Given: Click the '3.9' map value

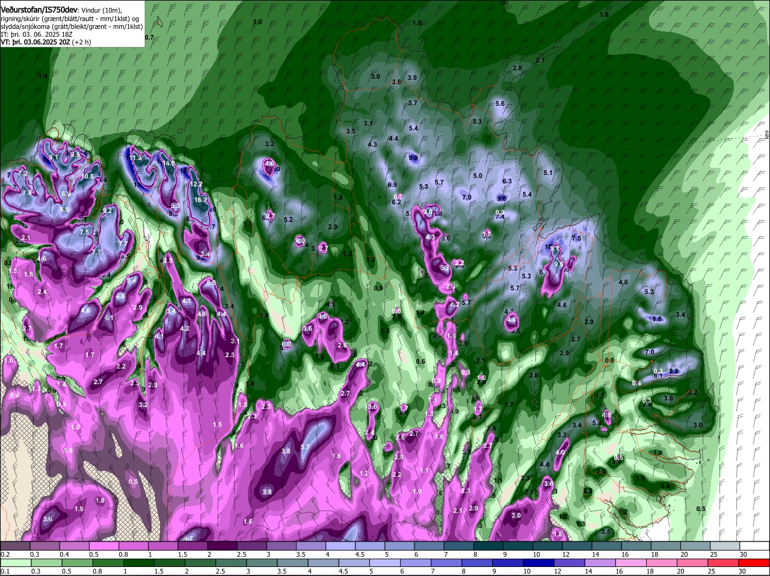Looking at the screenshot, I should point(412,78).
